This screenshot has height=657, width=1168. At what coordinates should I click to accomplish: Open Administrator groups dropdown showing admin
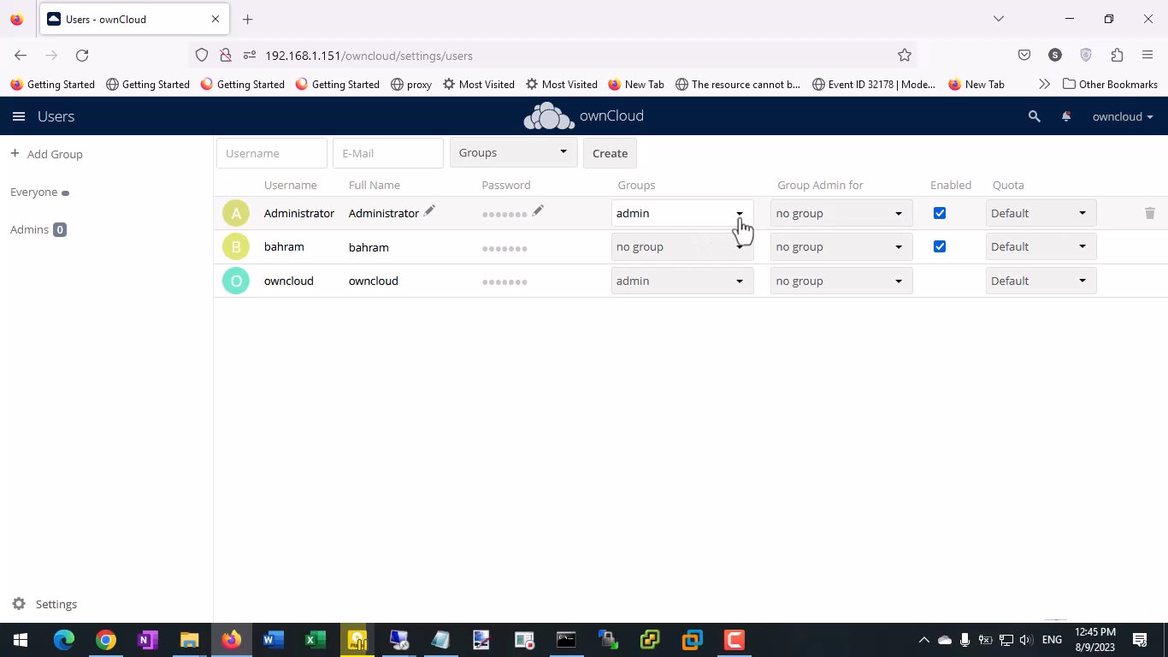point(682,213)
